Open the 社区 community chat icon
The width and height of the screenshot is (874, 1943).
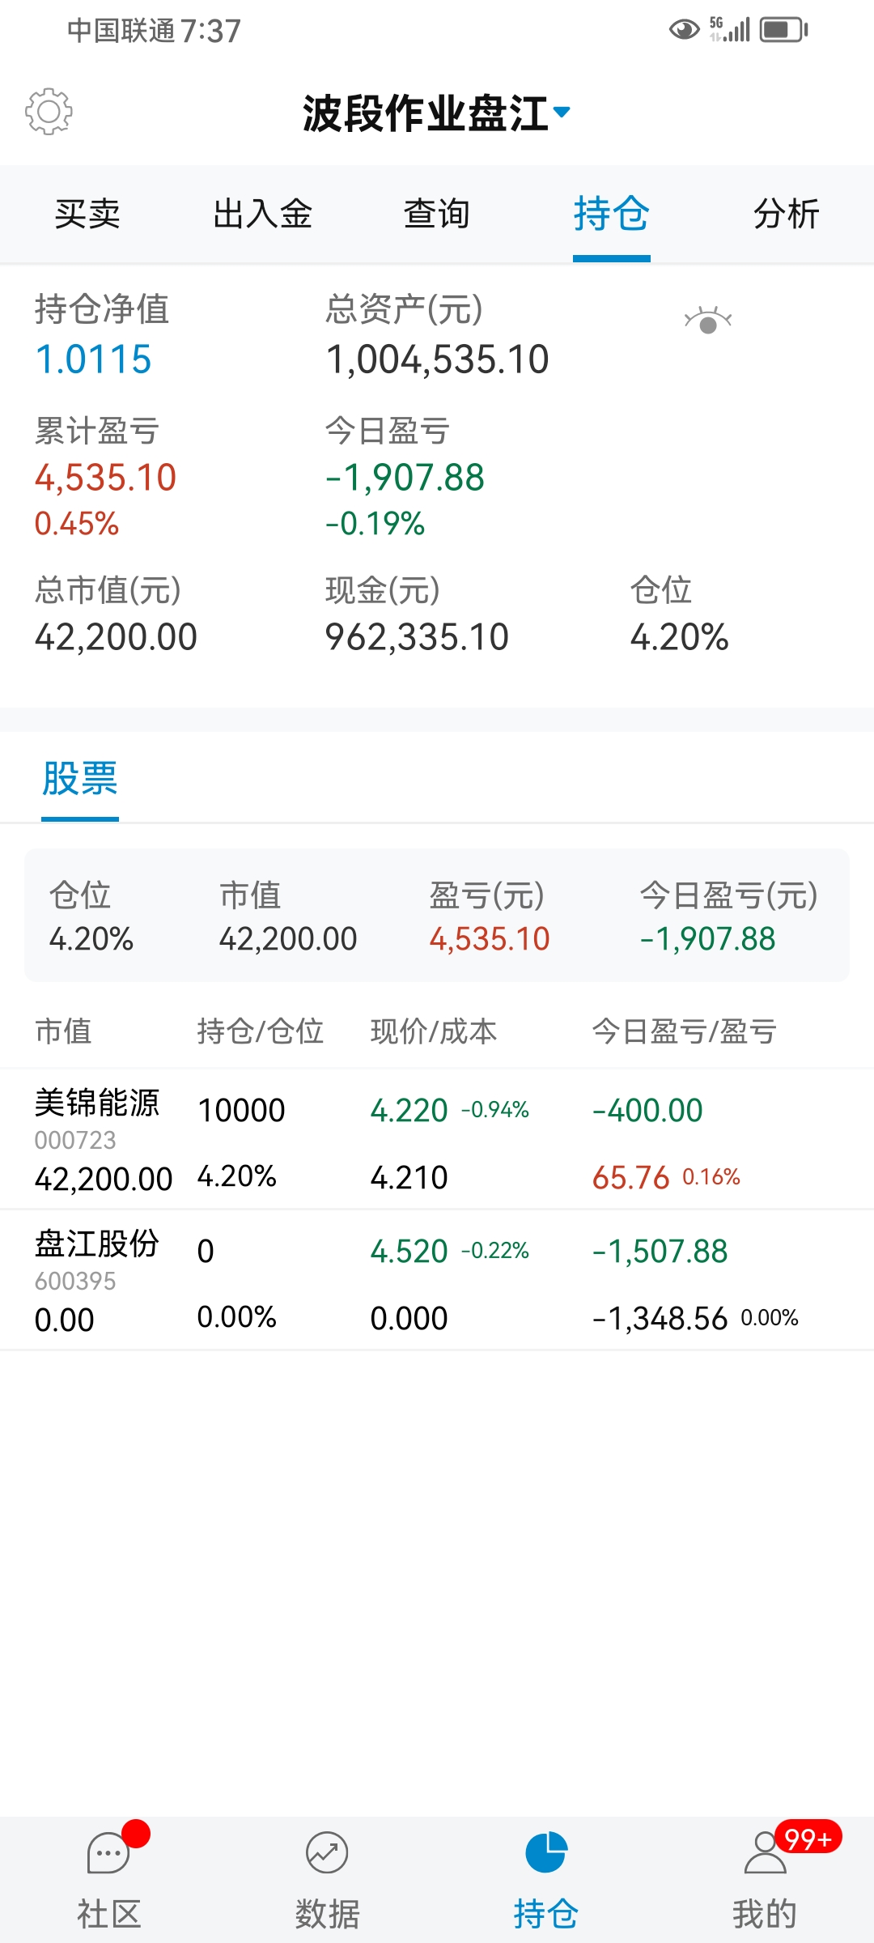click(x=108, y=1853)
